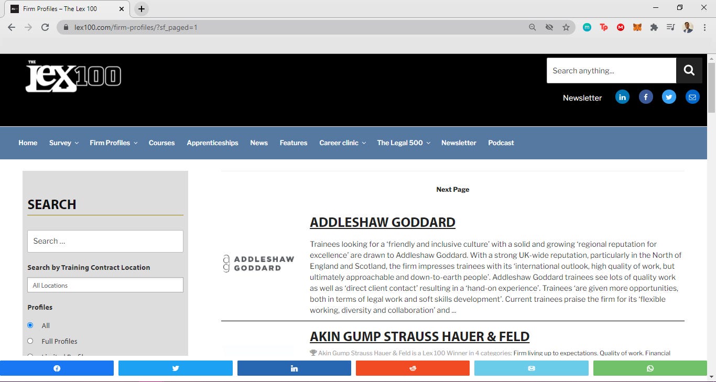The image size is (716, 382).
Task: Click the red Tp extension icon
Action: (x=604, y=27)
